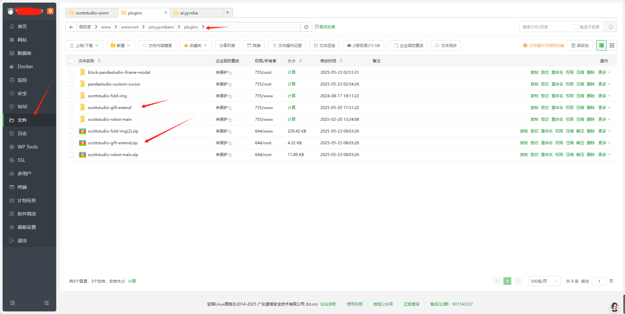This screenshot has width=625, height=314.
Task: Tick checkbox for scottstudio-gift-extend.zip
Action: point(71,143)
